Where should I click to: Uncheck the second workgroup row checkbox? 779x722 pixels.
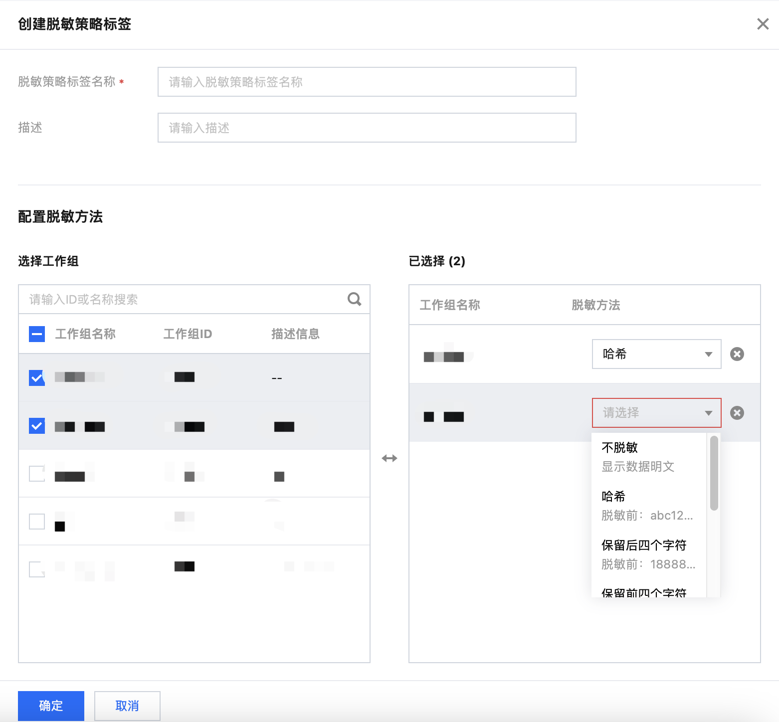click(x=37, y=426)
